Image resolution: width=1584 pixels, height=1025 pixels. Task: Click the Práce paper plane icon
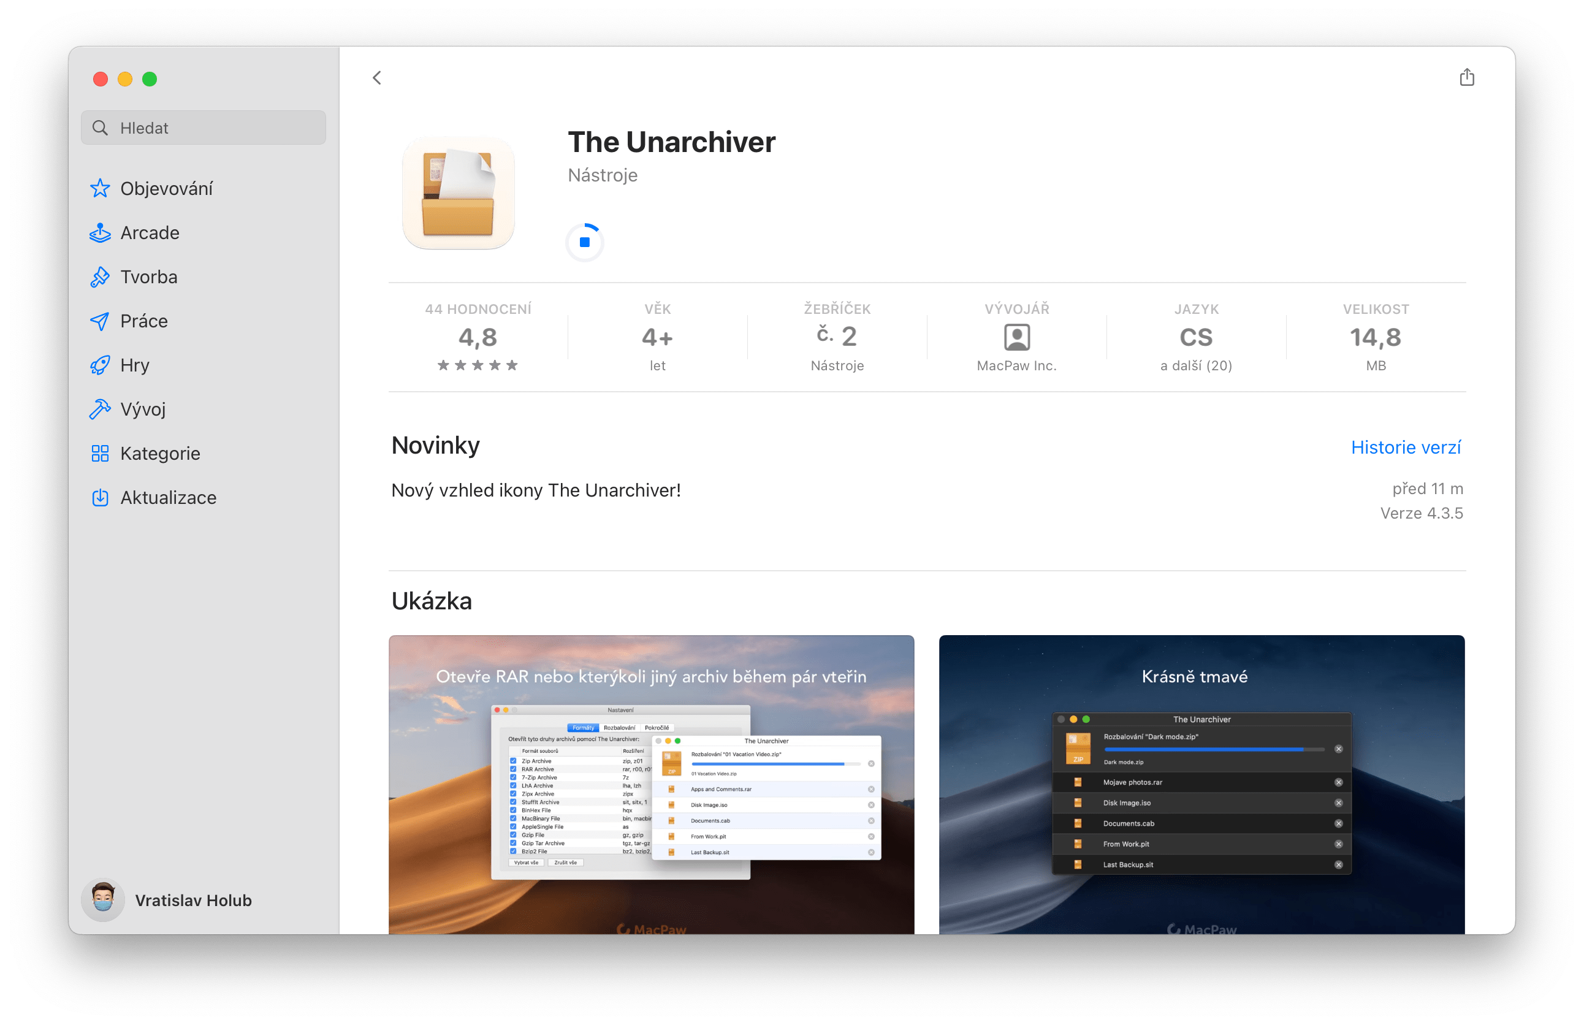click(100, 321)
